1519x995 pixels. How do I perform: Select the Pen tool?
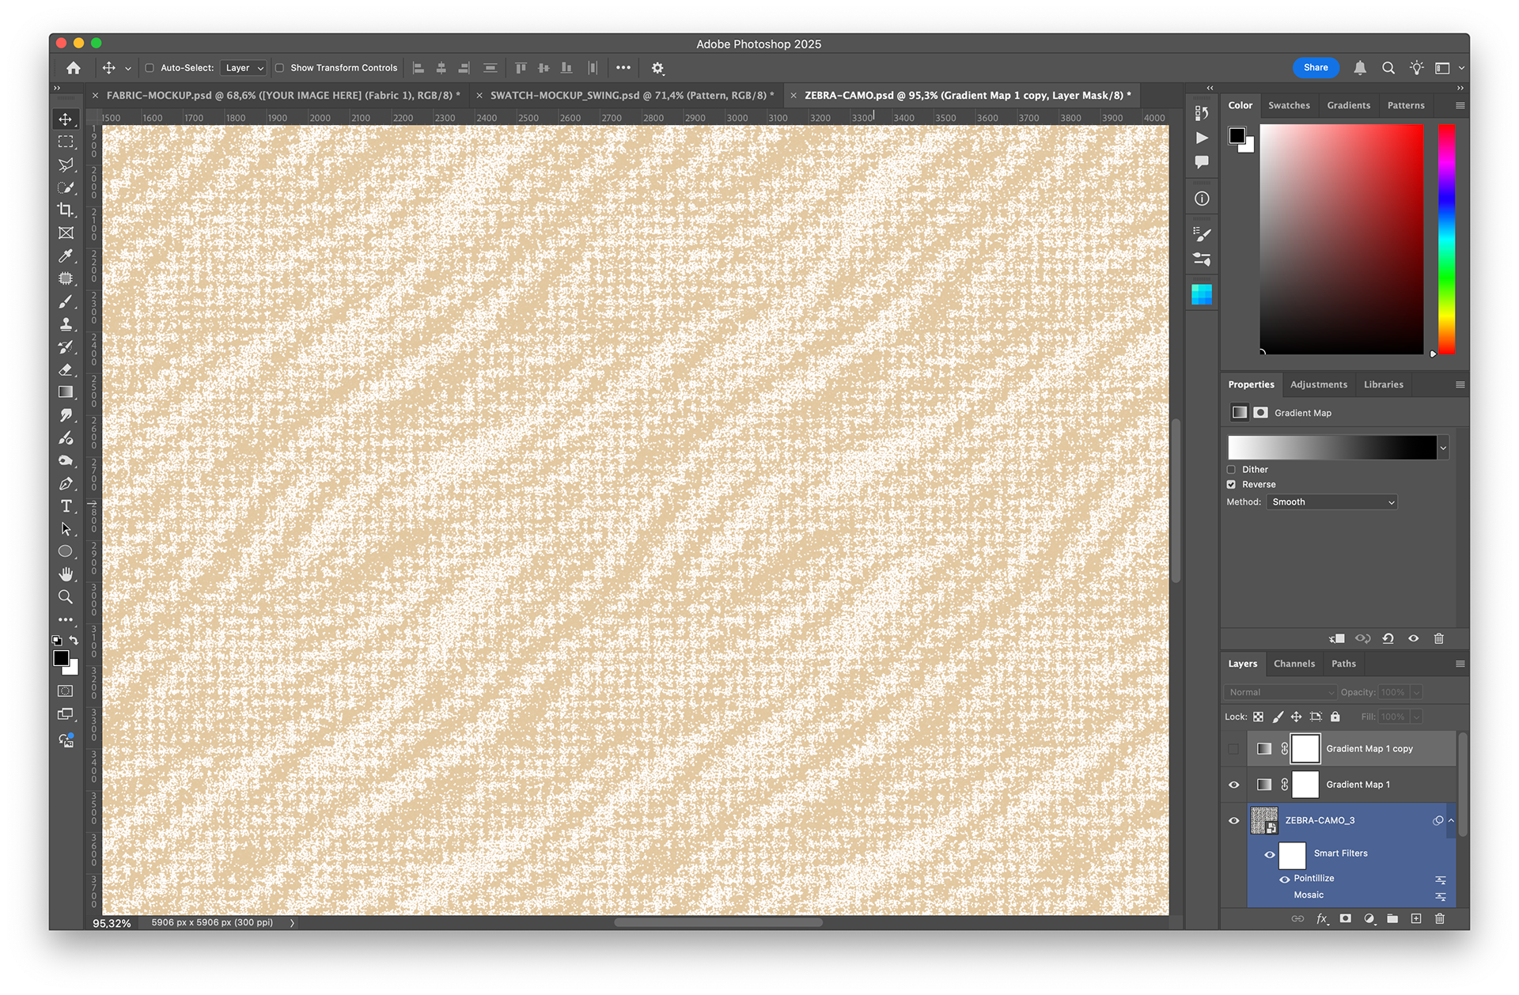click(66, 483)
